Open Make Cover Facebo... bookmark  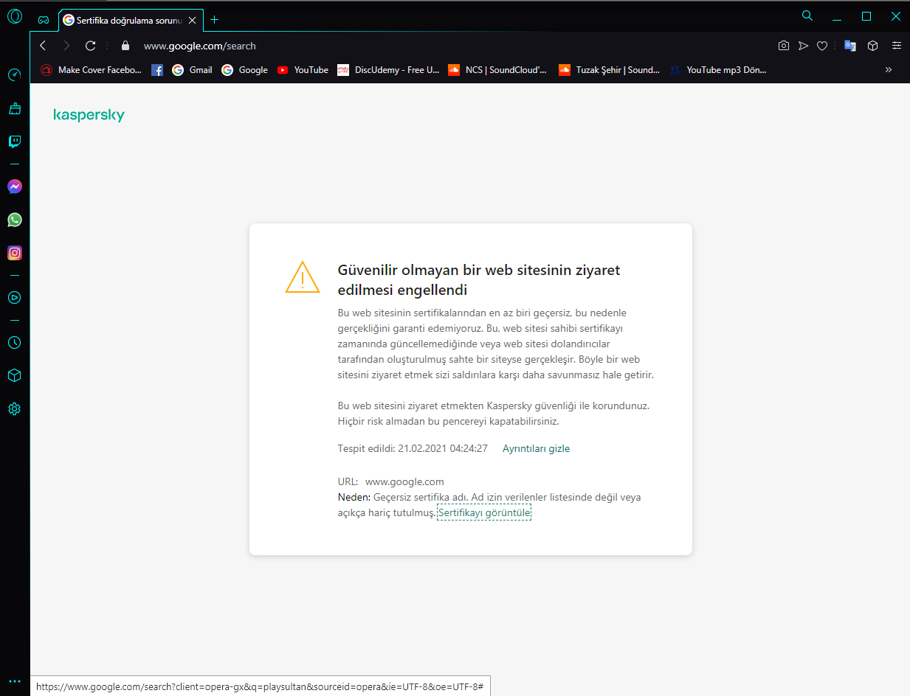[x=92, y=70]
